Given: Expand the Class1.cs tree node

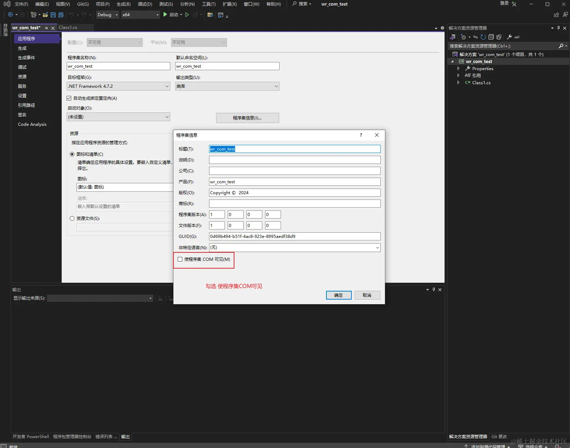Looking at the screenshot, I should pyautogui.click(x=458, y=82).
